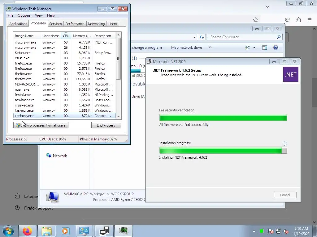This screenshot has height=237, width=317.
Task: Open Firefox Support link
Action: (38, 208)
